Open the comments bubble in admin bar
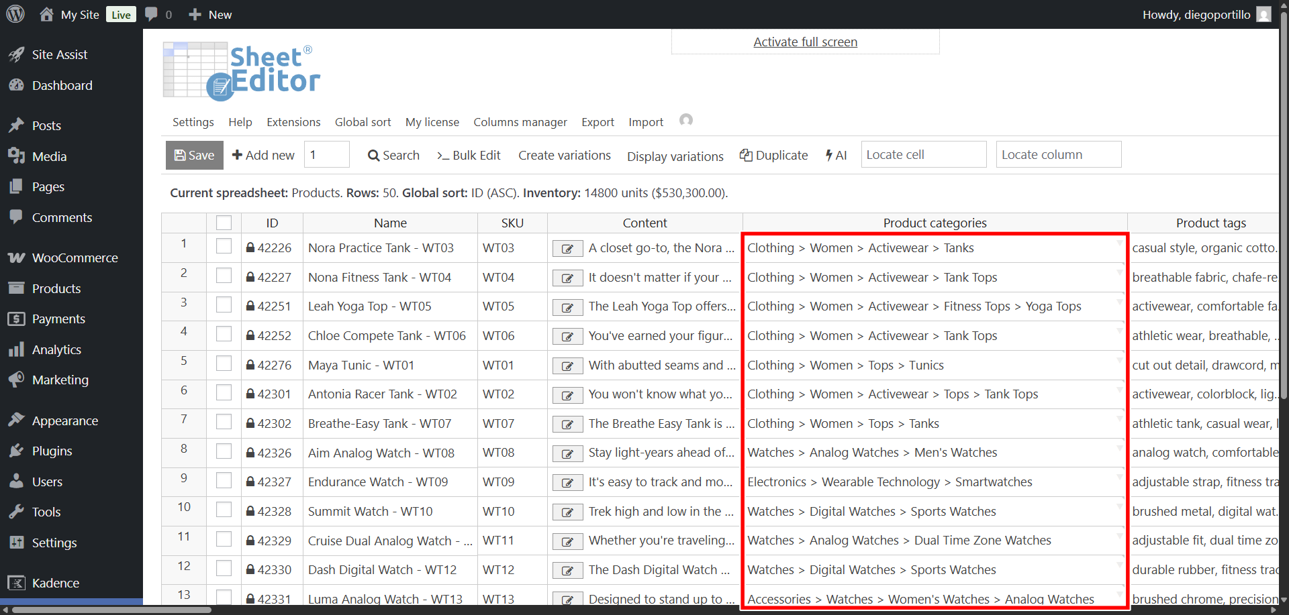This screenshot has width=1289, height=615. pyautogui.click(x=152, y=14)
